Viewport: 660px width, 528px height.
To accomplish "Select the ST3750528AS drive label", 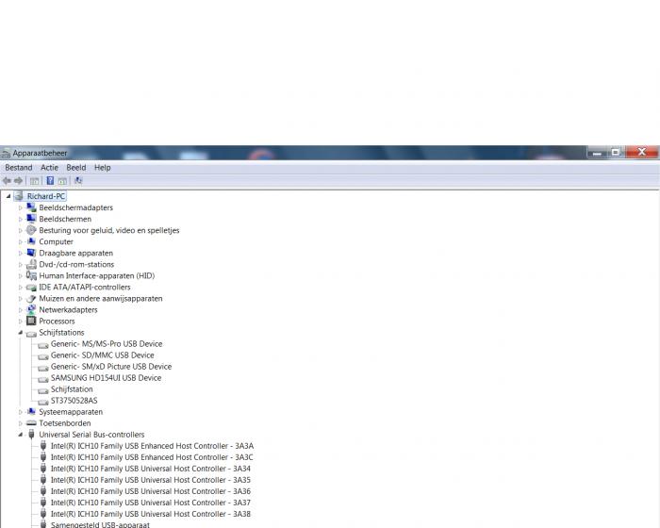I will [x=74, y=401].
